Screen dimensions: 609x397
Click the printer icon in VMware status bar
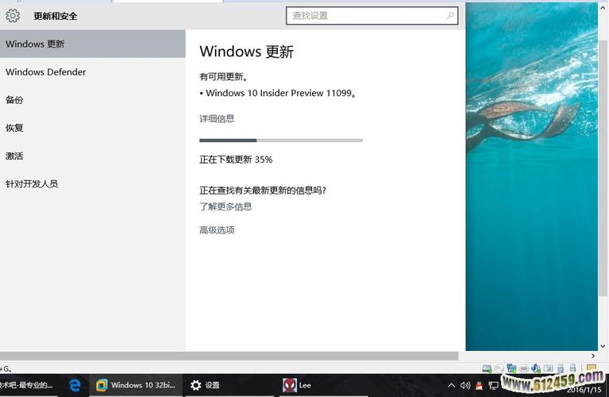tap(523, 368)
